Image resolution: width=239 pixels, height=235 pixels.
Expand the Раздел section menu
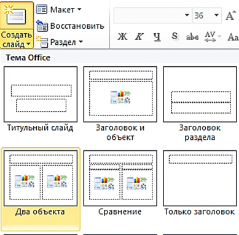coord(60,42)
